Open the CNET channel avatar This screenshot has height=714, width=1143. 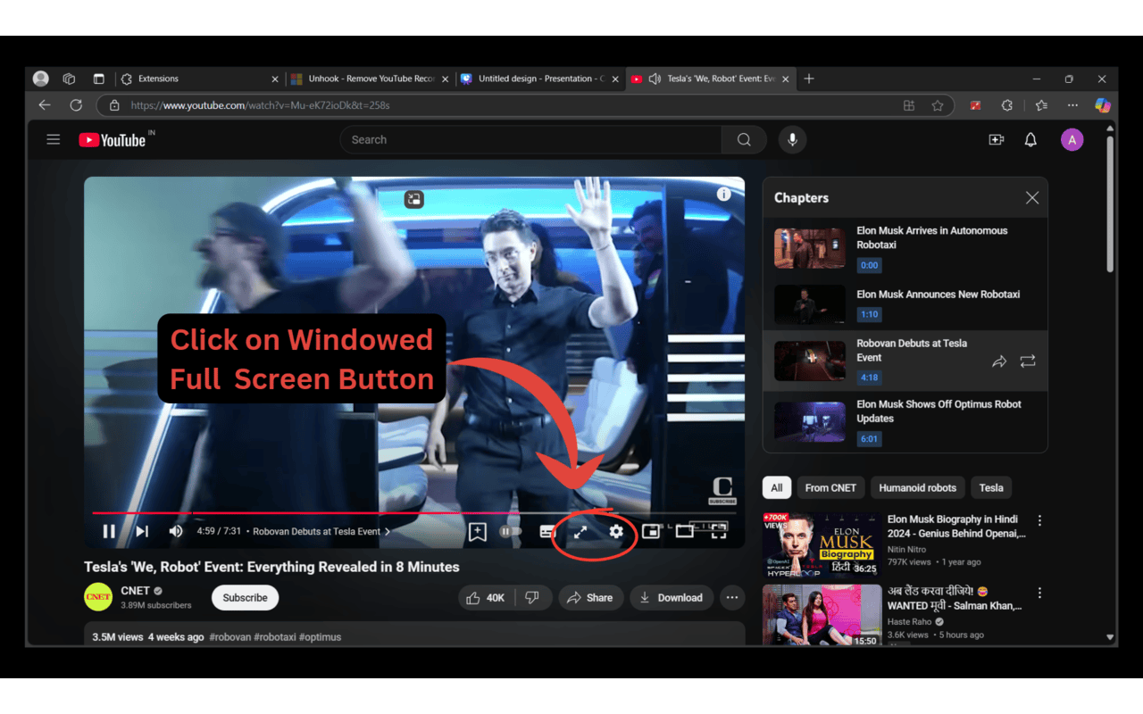click(x=98, y=597)
